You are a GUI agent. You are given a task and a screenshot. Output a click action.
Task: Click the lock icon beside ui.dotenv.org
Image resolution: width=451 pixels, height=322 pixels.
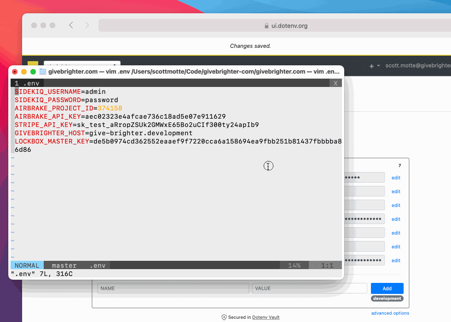266,26
